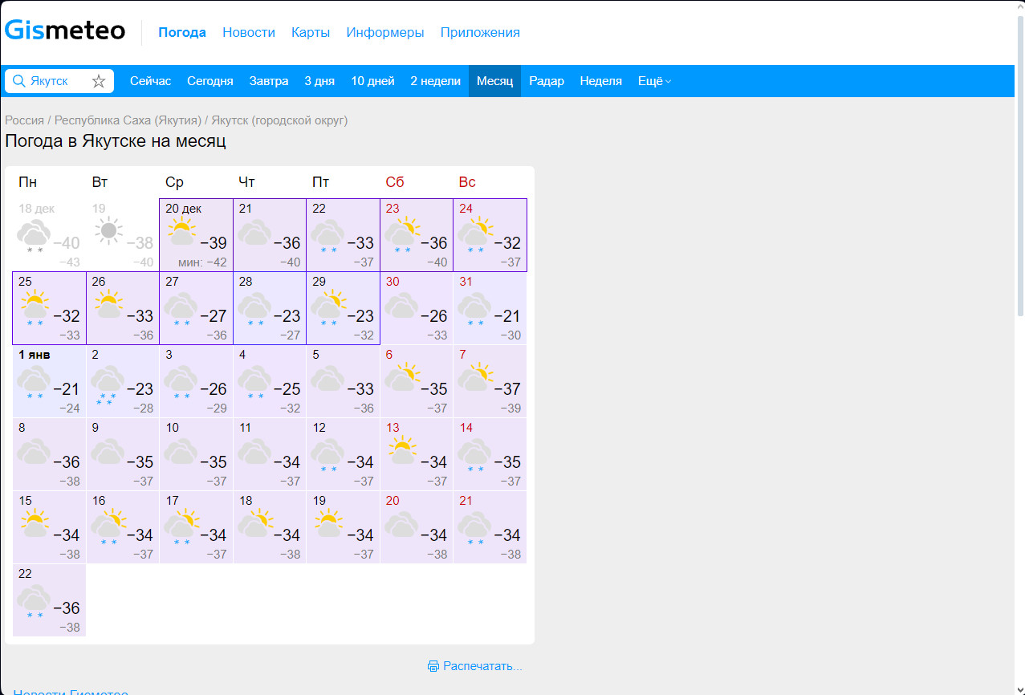The width and height of the screenshot is (1025, 695).
Task: Click the partly sunny icon for 7 January
Action: [475, 377]
